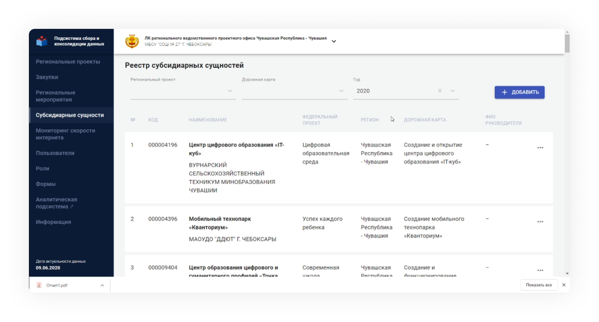
Task: Click the Добавить button
Action: coord(520,92)
